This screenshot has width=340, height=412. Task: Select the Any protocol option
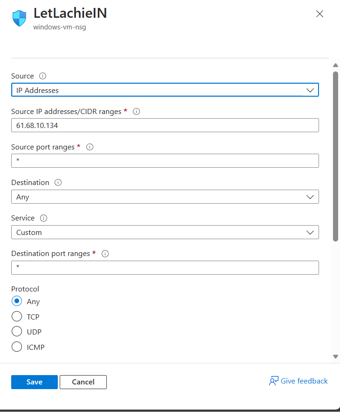pyautogui.click(x=16, y=301)
